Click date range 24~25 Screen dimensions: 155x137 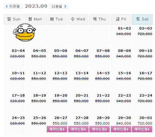18,118
